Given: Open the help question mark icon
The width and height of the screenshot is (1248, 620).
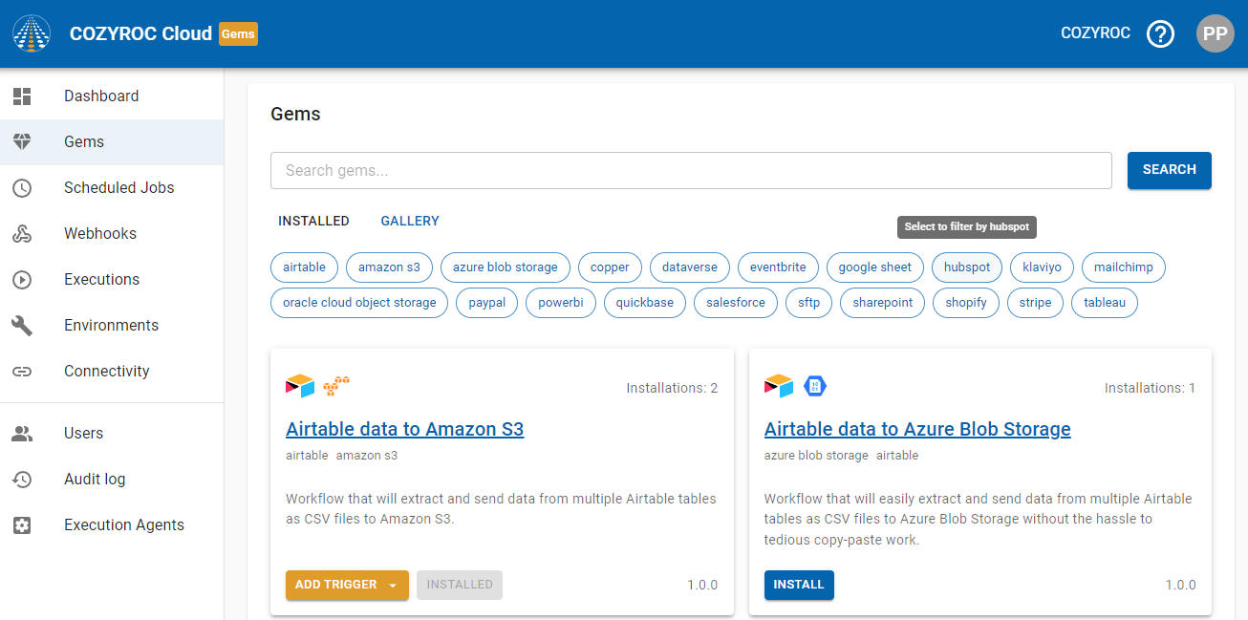Looking at the screenshot, I should (x=1160, y=34).
